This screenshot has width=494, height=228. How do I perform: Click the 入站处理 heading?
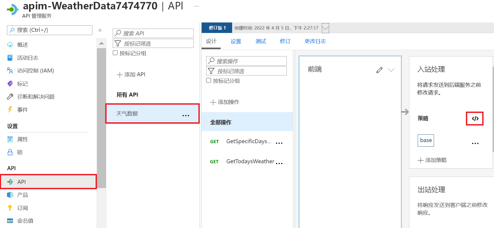click(x=431, y=69)
